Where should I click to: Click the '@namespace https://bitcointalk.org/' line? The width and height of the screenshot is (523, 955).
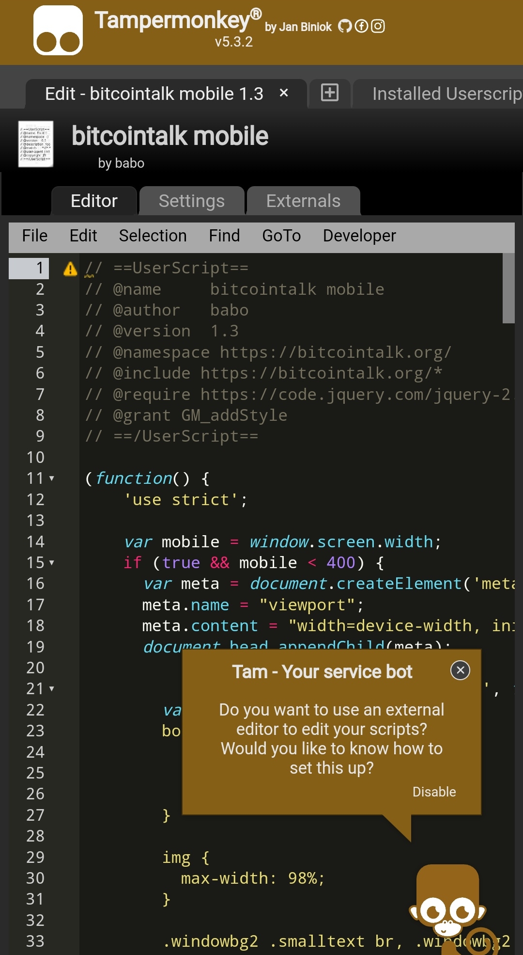268,352
